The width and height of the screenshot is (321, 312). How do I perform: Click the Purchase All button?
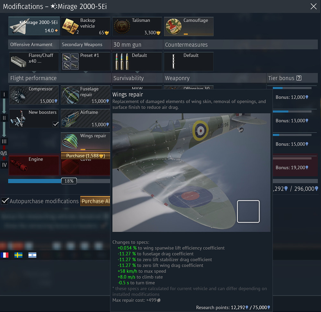[95, 201]
